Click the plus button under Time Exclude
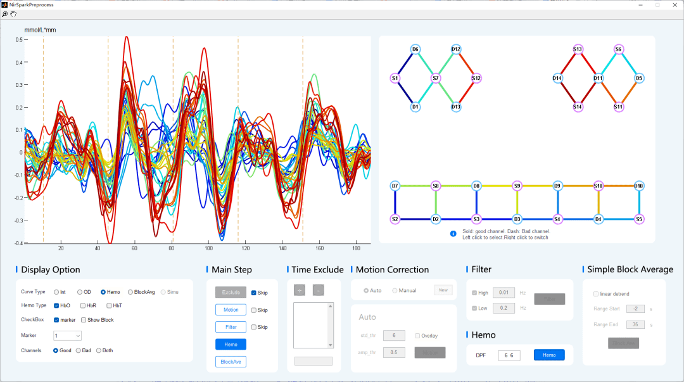The height and width of the screenshot is (382, 684). pos(299,290)
